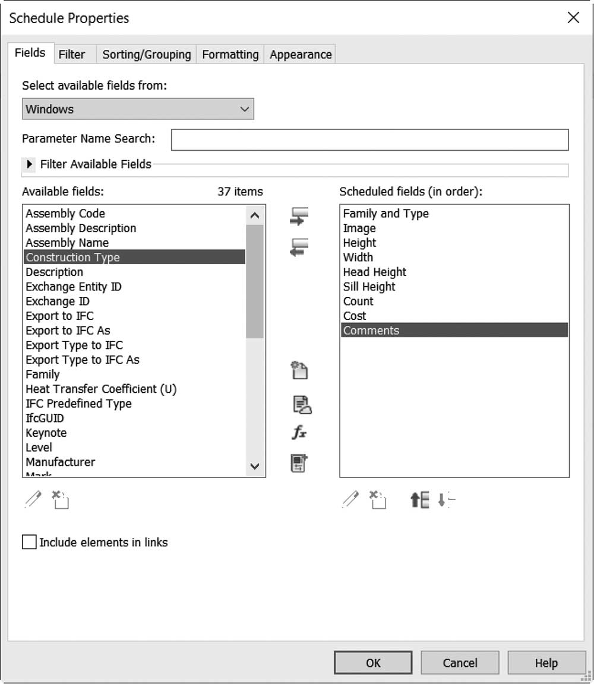The width and height of the screenshot is (594, 684).
Task: Switch to the Sorting/Grouping tab
Action: [x=147, y=55]
